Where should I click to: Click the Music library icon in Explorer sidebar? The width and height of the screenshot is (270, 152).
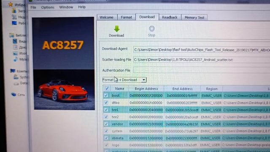coord(16,59)
